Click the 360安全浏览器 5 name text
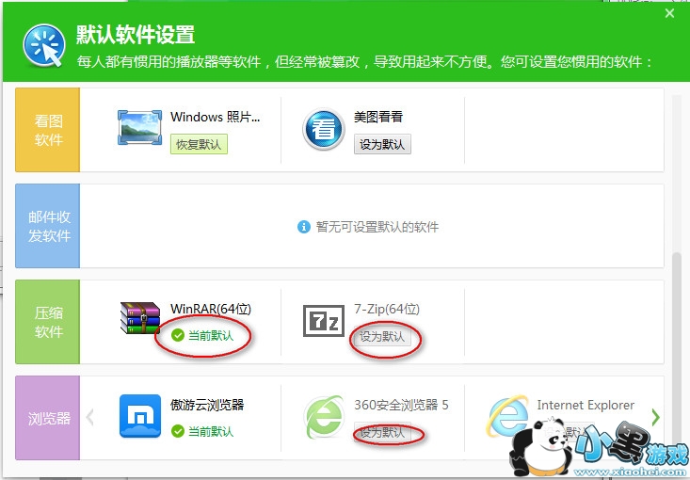This screenshot has width=690, height=480. [x=401, y=405]
